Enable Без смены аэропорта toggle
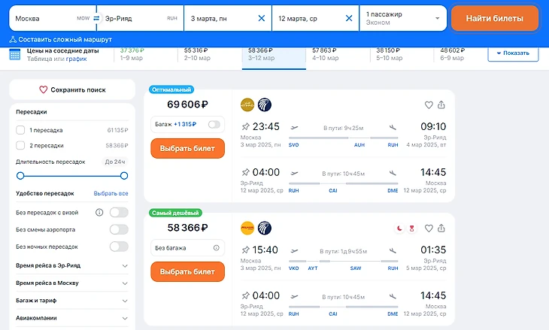The image size is (549, 330). click(118, 229)
